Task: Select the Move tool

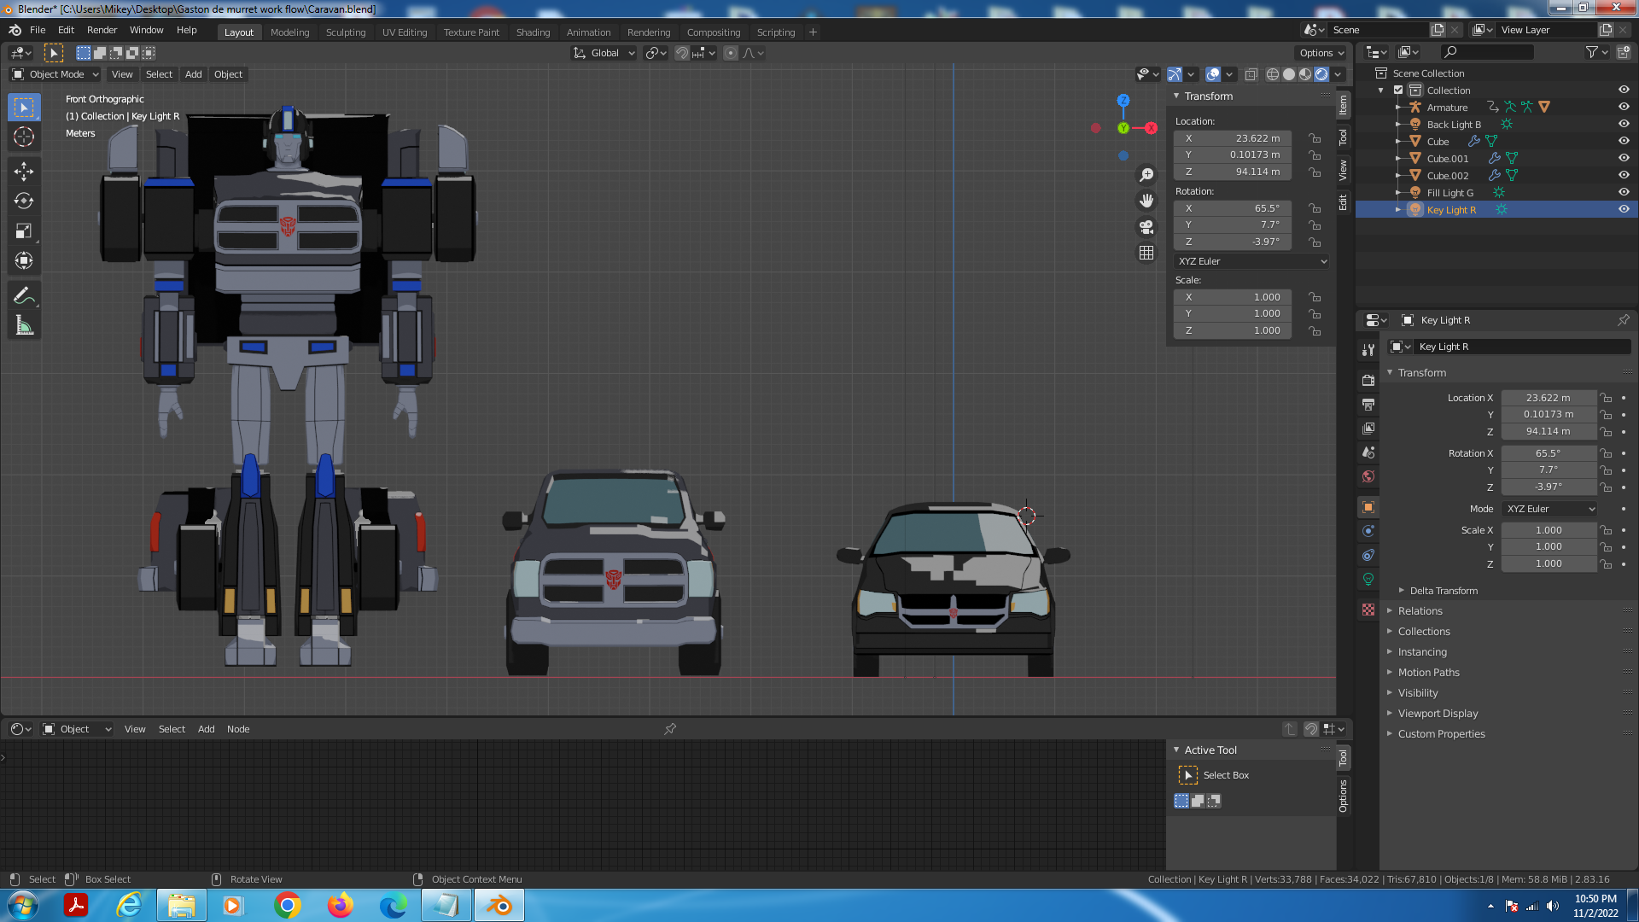Action: click(x=24, y=172)
